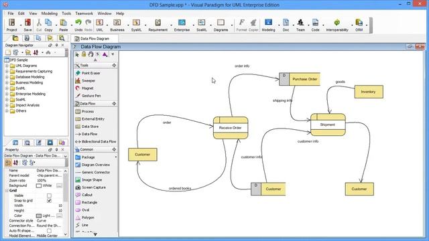Image resolution: width=429 pixels, height=241 pixels.
Task: Select the Inventory entity on canvas
Action: [x=369, y=92]
